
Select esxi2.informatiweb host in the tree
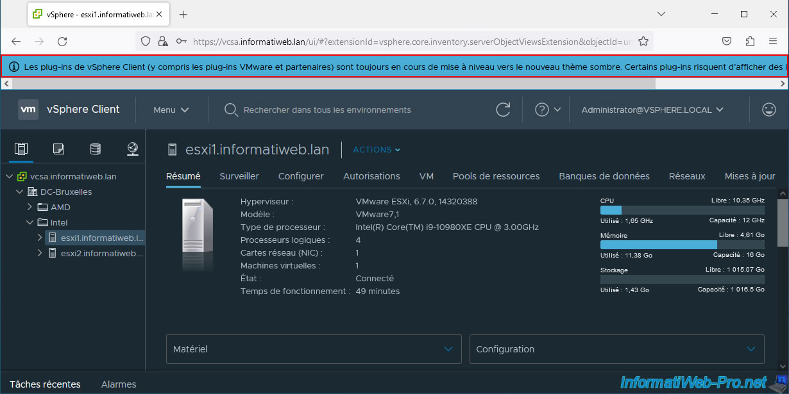(101, 253)
